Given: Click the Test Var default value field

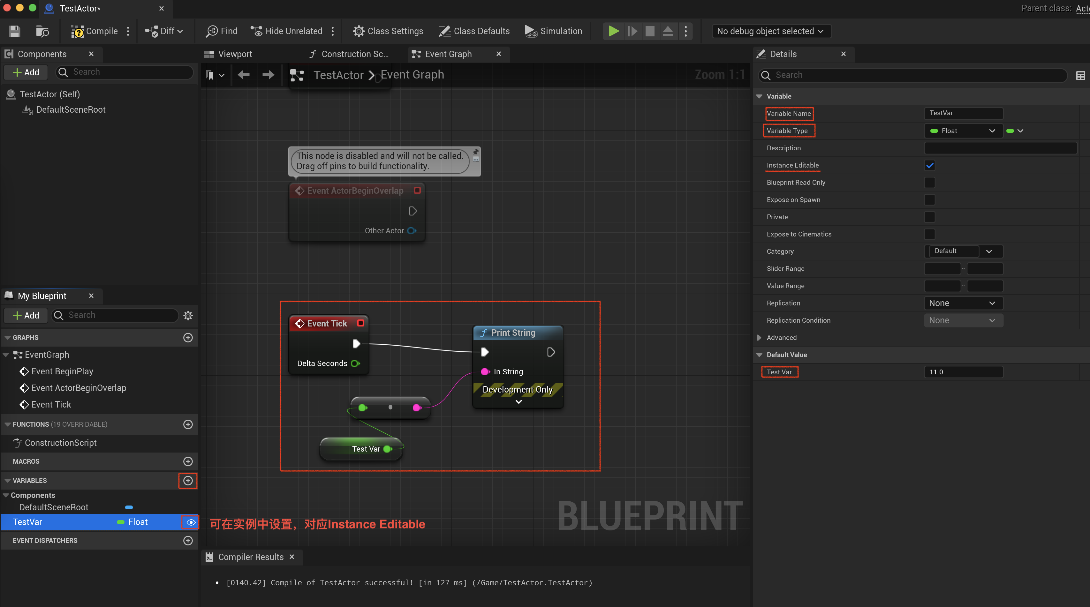Looking at the screenshot, I should [x=963, y=372].
